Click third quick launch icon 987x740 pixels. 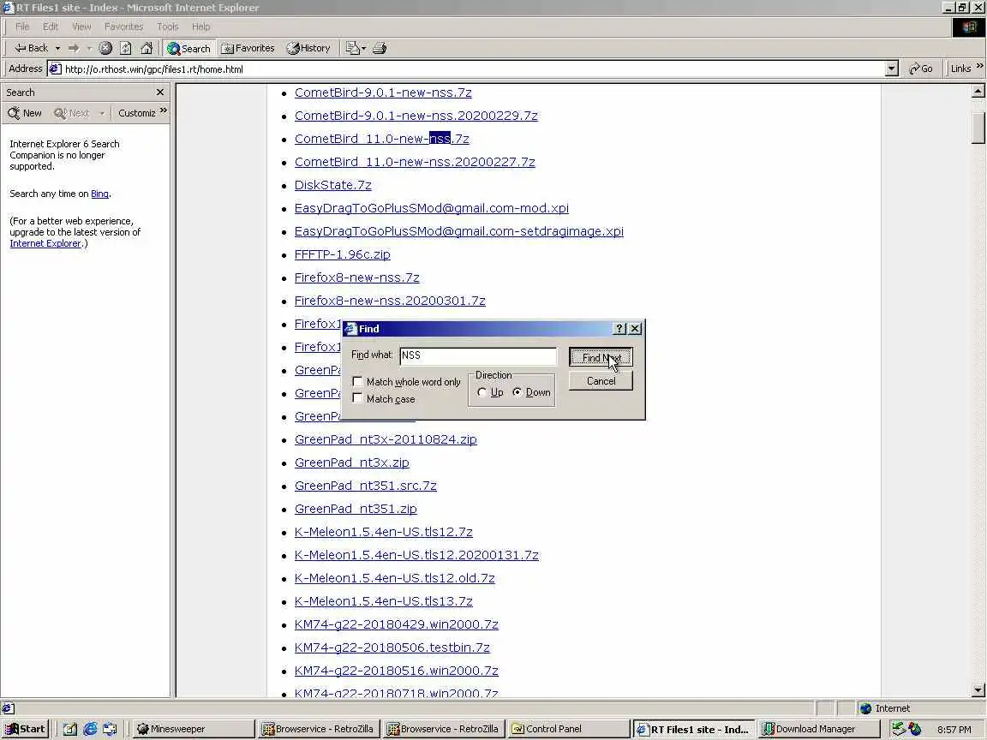[110, 729]
